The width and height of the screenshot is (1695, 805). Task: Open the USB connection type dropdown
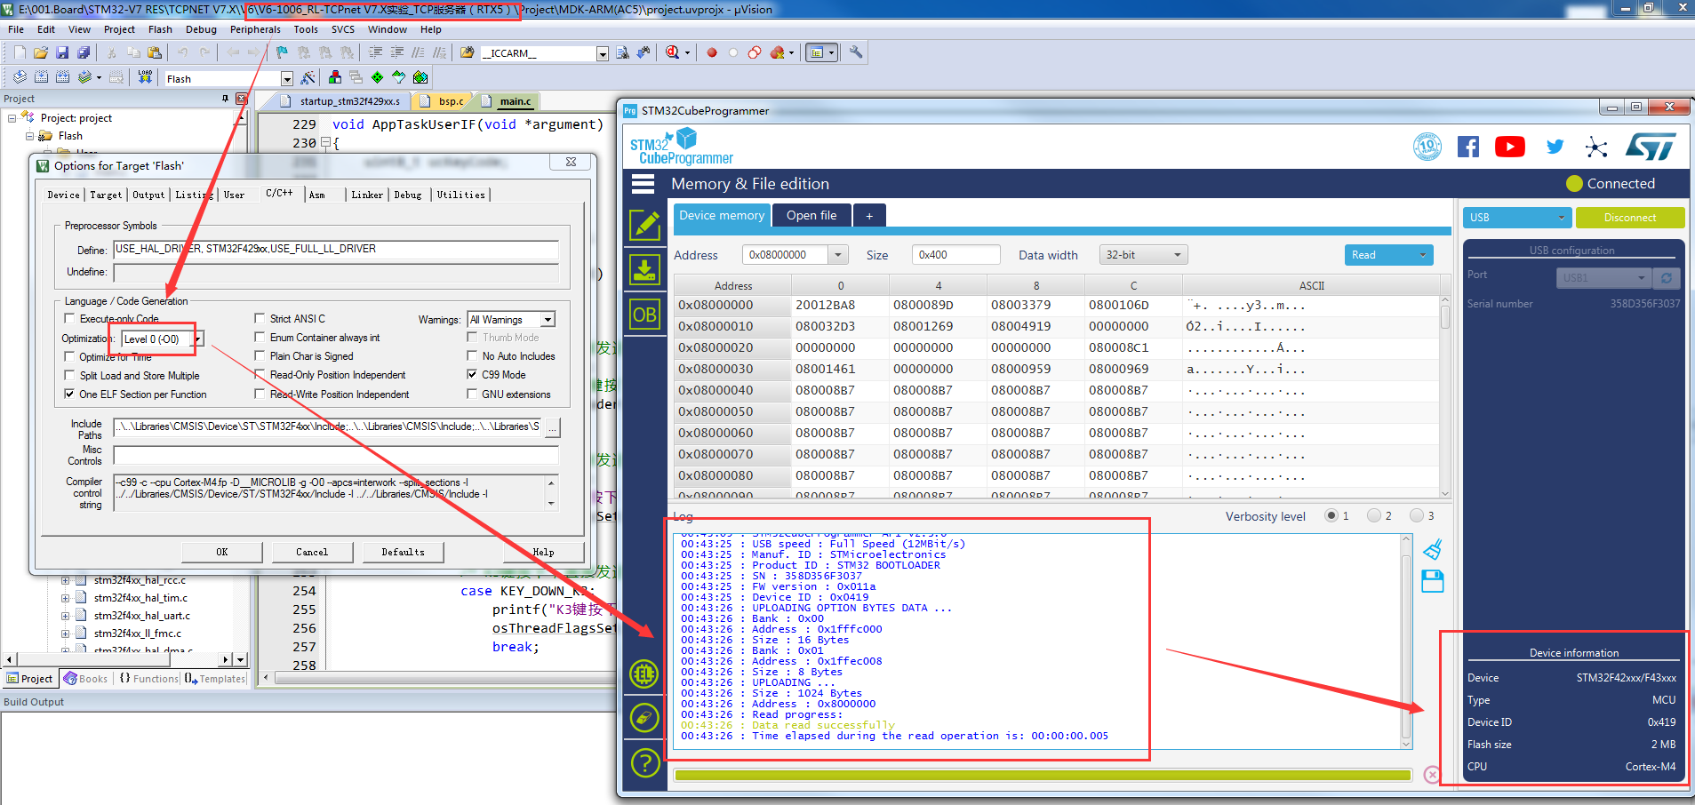point(1517,218)
